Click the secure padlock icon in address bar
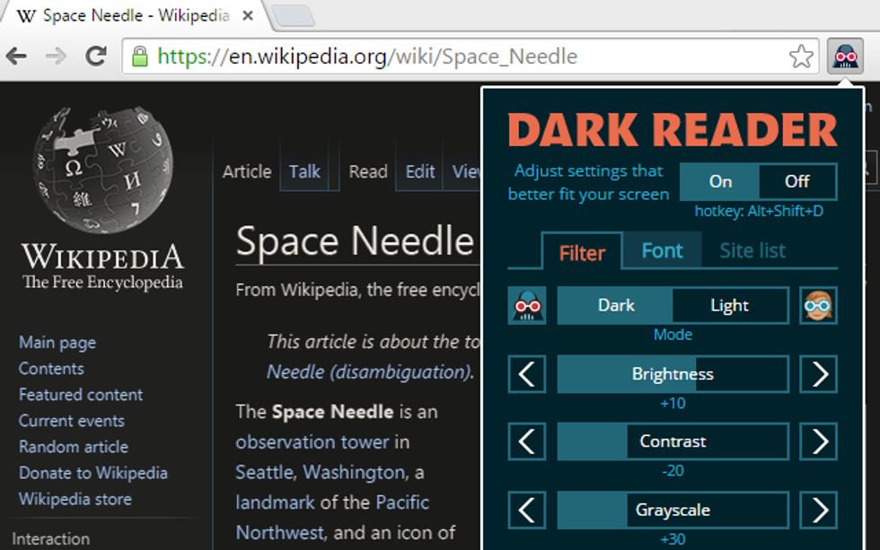 coord(140,57)
